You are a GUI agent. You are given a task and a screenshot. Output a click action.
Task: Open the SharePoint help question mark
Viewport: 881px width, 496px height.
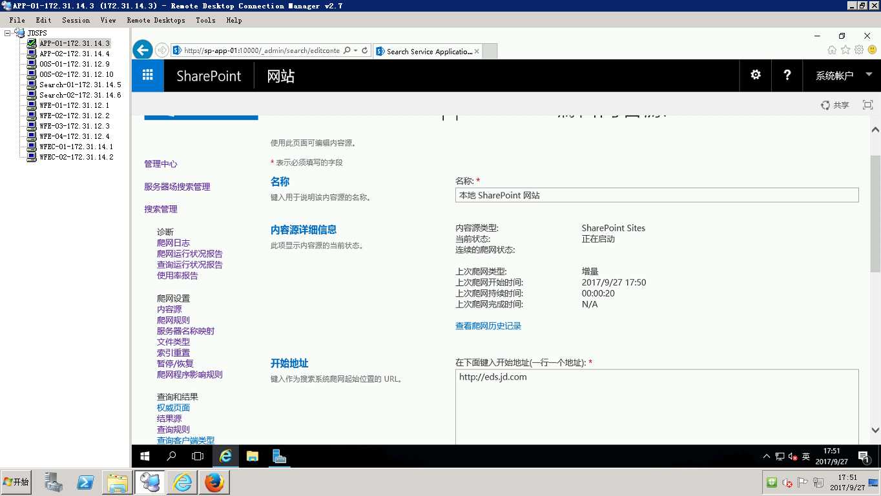[x=787, y=76]
